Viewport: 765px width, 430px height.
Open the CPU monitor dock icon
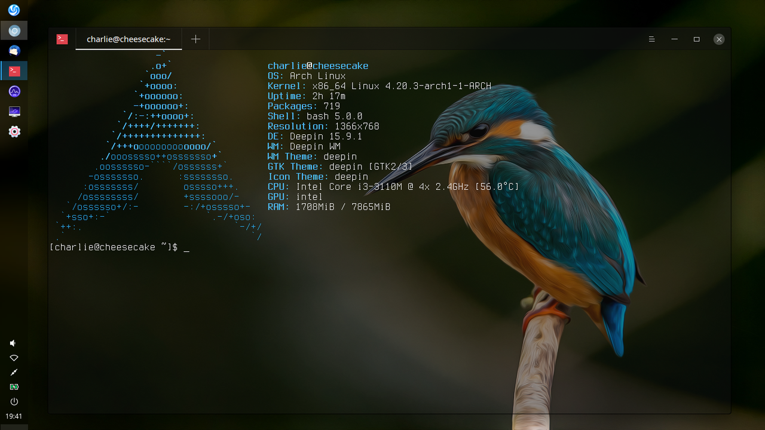pyautogui.click(x=14, y=91)
